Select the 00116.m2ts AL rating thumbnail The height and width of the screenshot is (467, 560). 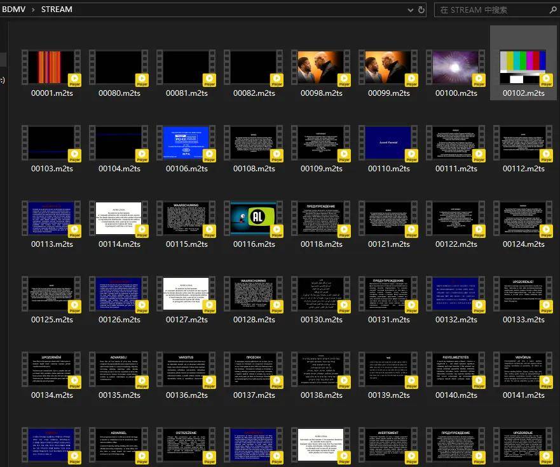[x=254, y=218]
